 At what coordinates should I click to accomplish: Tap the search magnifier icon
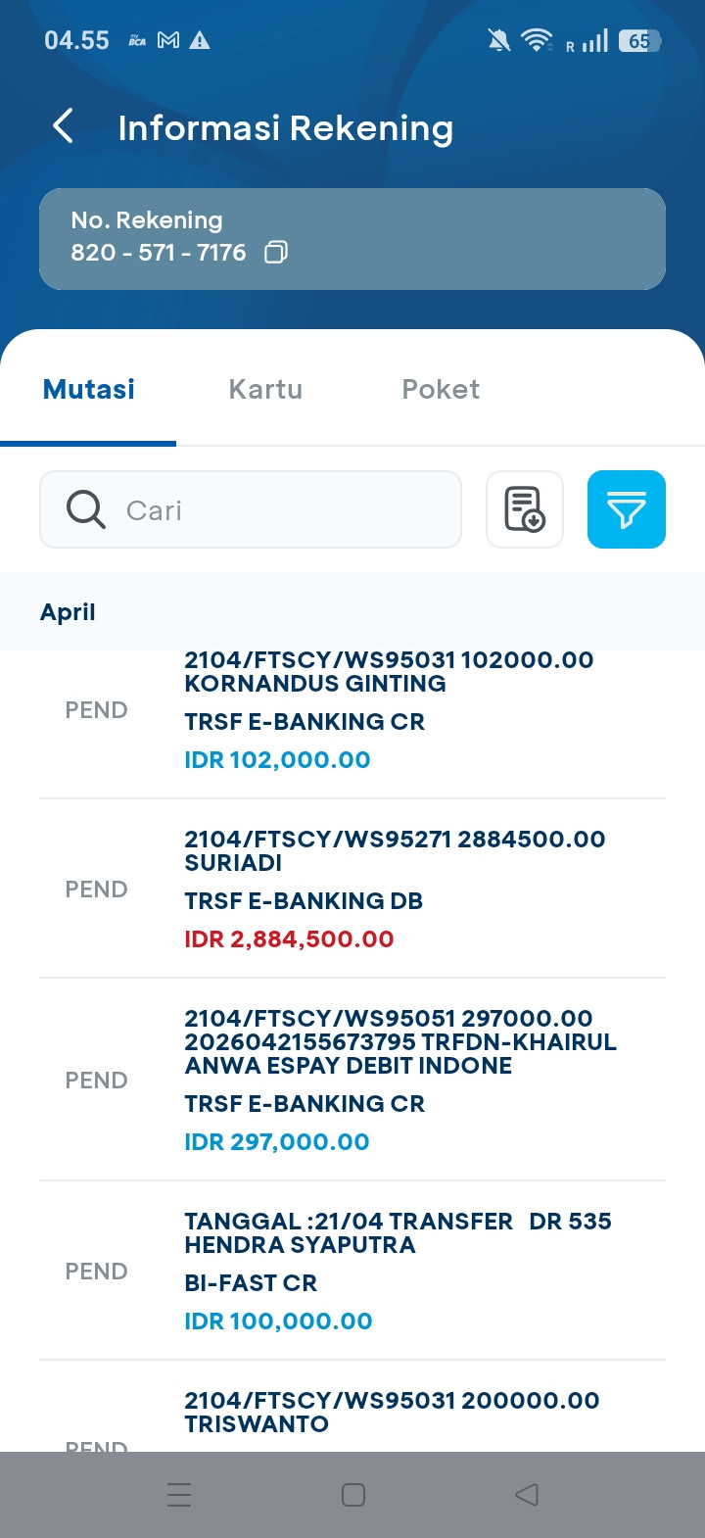pyautogui.click(x=86, y=509)
